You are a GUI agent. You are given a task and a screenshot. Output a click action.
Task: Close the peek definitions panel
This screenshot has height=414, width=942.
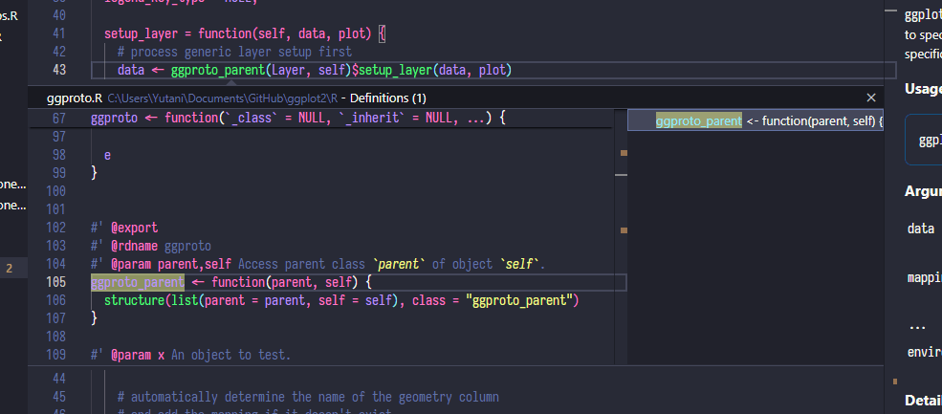(870, 98)
